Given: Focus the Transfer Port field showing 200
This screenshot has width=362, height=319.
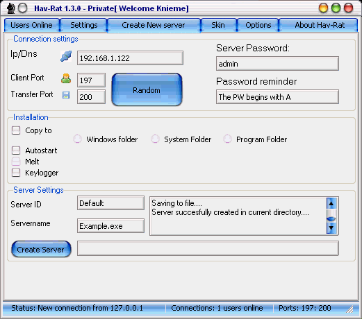Looking at the screenshot, I should tap(91, 97).
